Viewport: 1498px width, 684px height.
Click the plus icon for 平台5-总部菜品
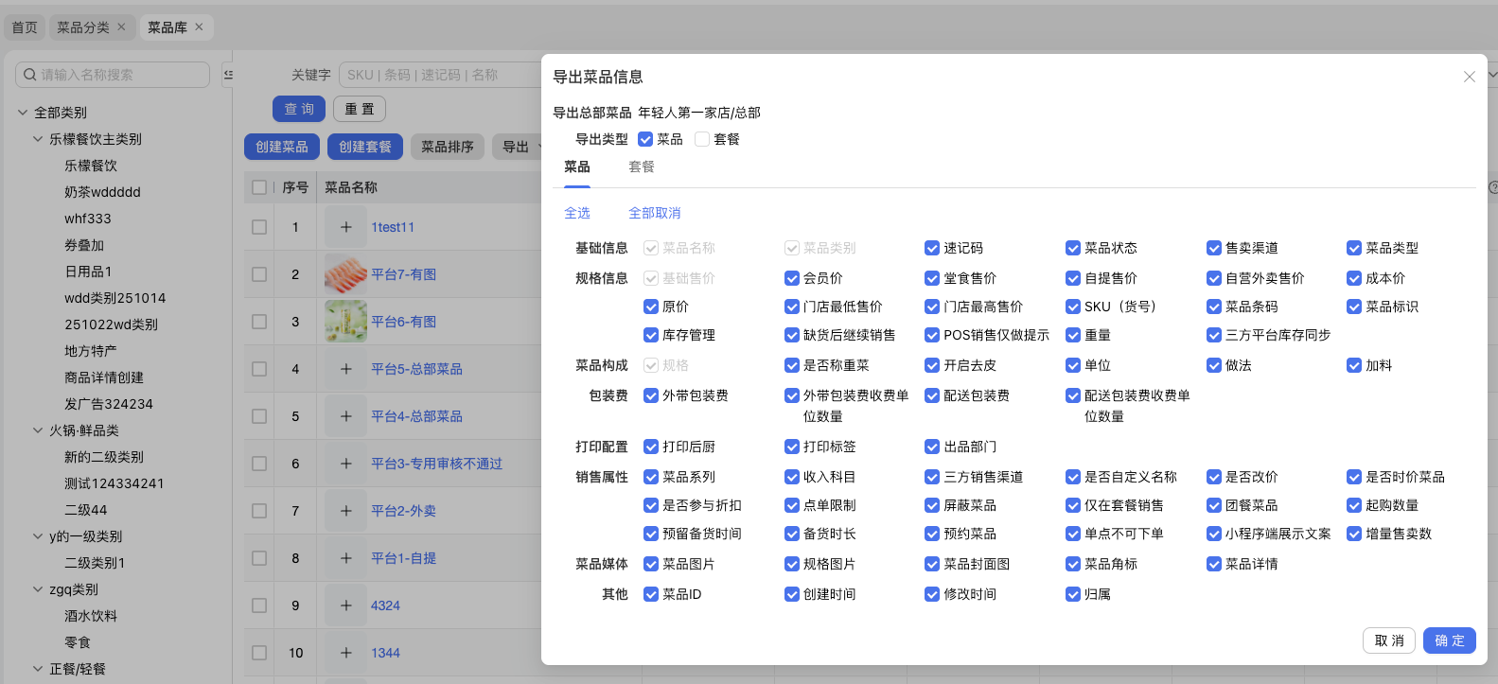pyautogui.click(x=346, y=369)
